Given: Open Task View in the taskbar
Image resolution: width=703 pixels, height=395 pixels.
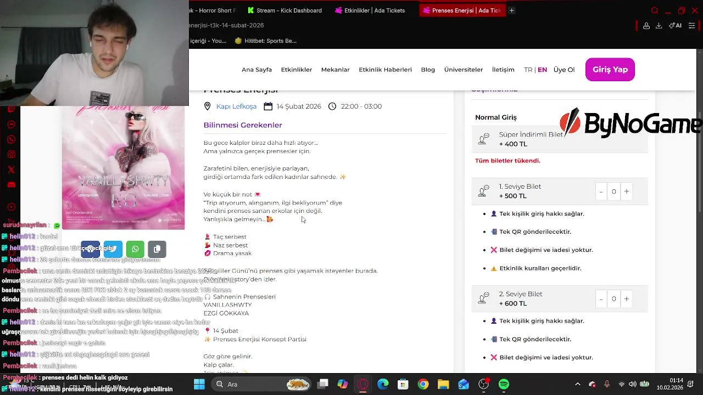Looking at the screenshot, I should 323,384.
